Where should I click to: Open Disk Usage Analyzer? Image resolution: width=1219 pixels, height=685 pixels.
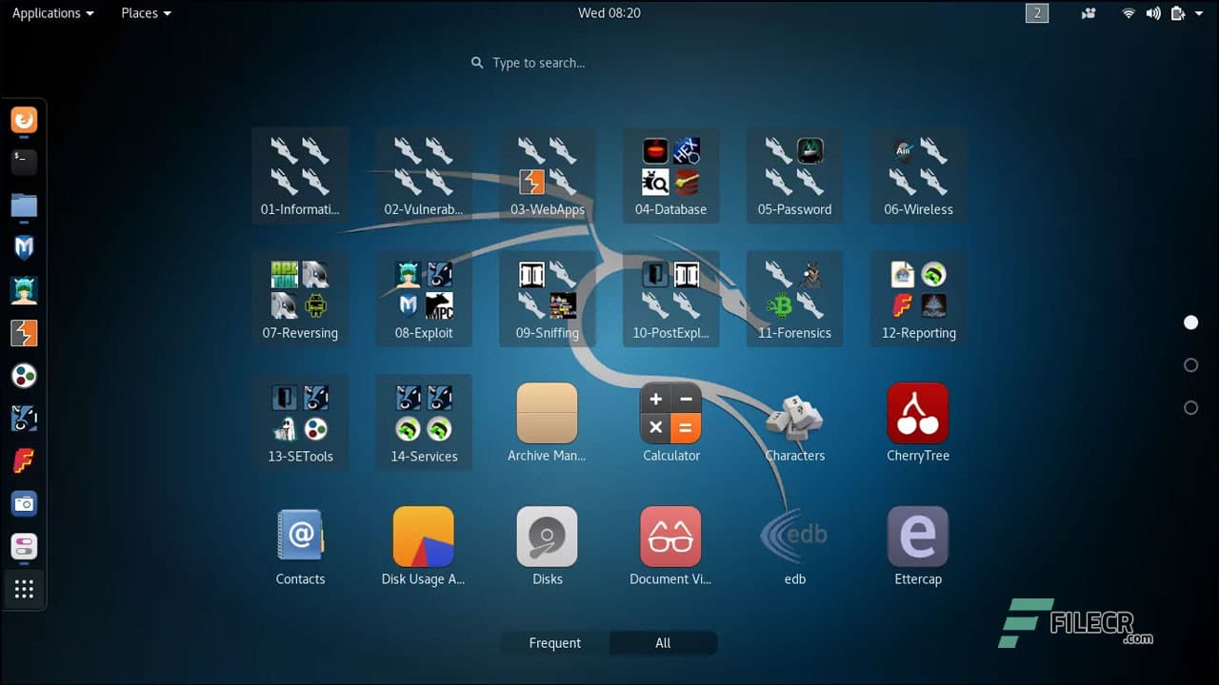point(424,536)
